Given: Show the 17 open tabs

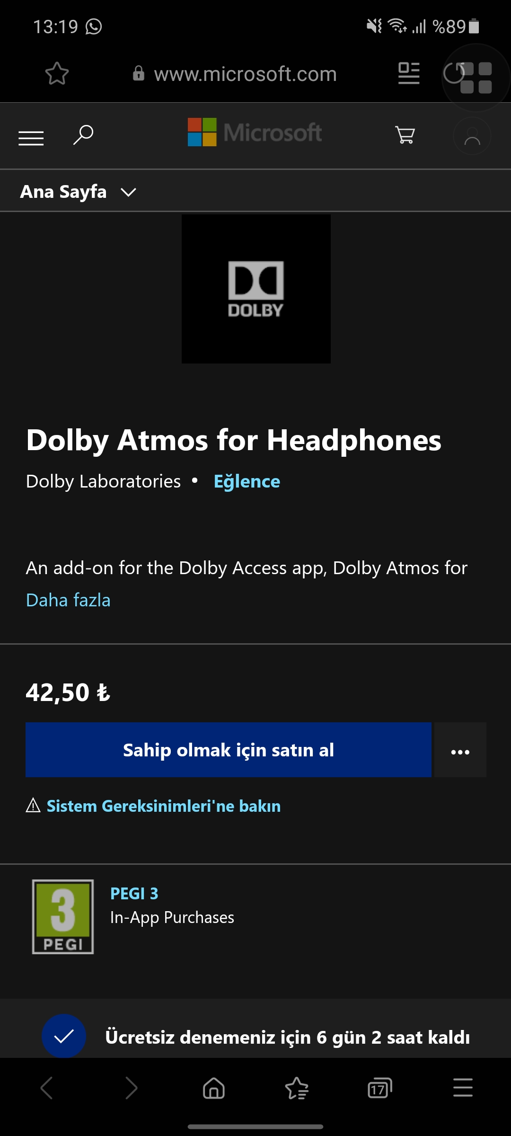Looking at the screenshot, I should coord(379,1088).
